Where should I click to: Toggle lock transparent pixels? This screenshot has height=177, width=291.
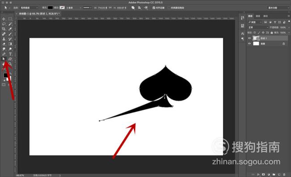tap(255, 33)
